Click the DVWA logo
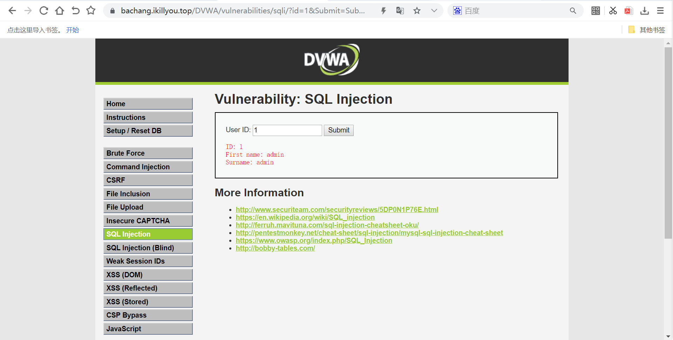Image resolution: width=673 pixels, height=340 pixels. coord(332,60)
